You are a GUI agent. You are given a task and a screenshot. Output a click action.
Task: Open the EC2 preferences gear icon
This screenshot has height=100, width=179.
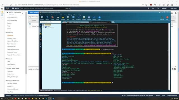tap(172, 13)
